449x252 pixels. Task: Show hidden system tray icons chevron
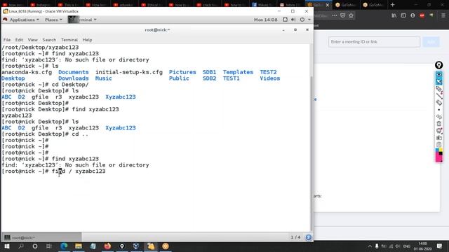pyautogui.click(x=370, y=246)
